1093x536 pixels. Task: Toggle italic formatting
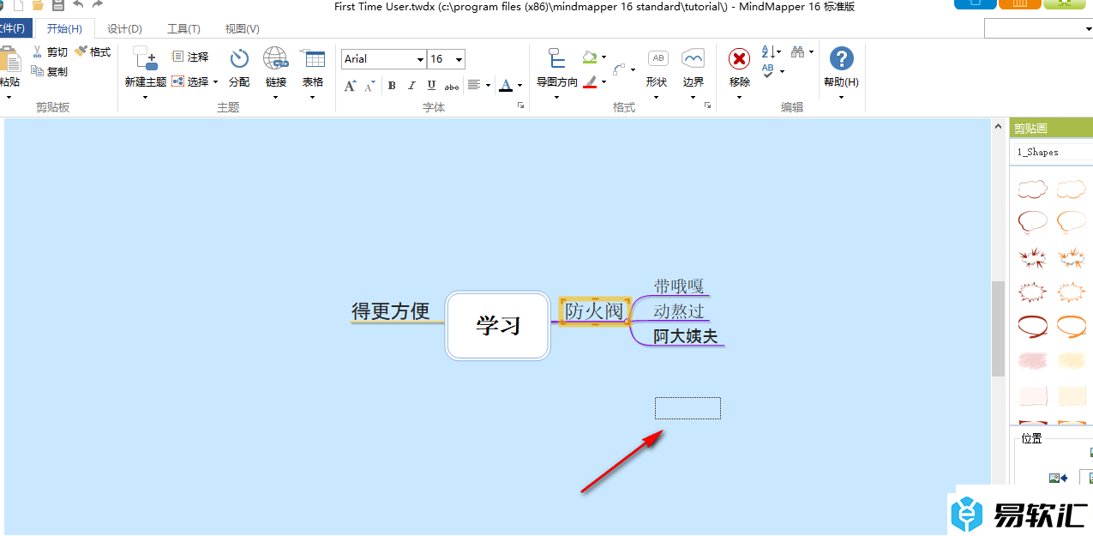(411, 85)
